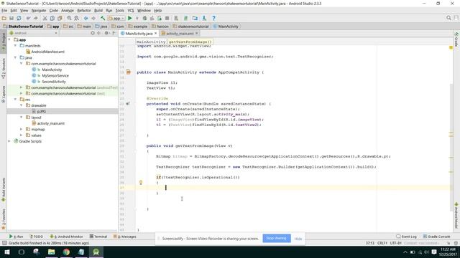Open File Explorer from taskbar

tap(51, 252)
